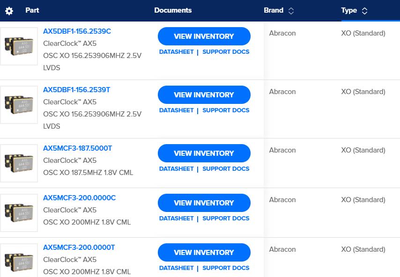View inventory for AX5MCF3-187.5000T

click(204, 153)
